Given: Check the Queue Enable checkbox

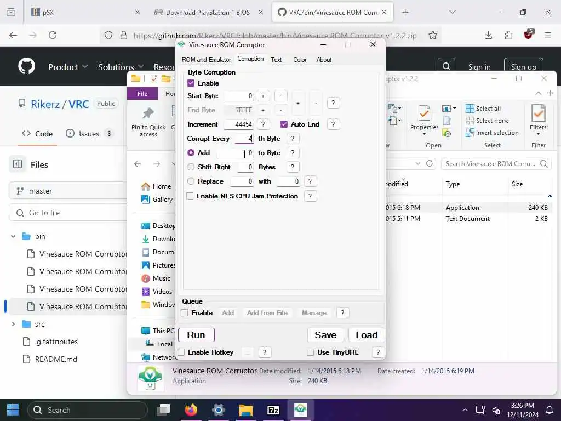Looking at the screenshot, I should pyautogui.click(x=185, y=313).
